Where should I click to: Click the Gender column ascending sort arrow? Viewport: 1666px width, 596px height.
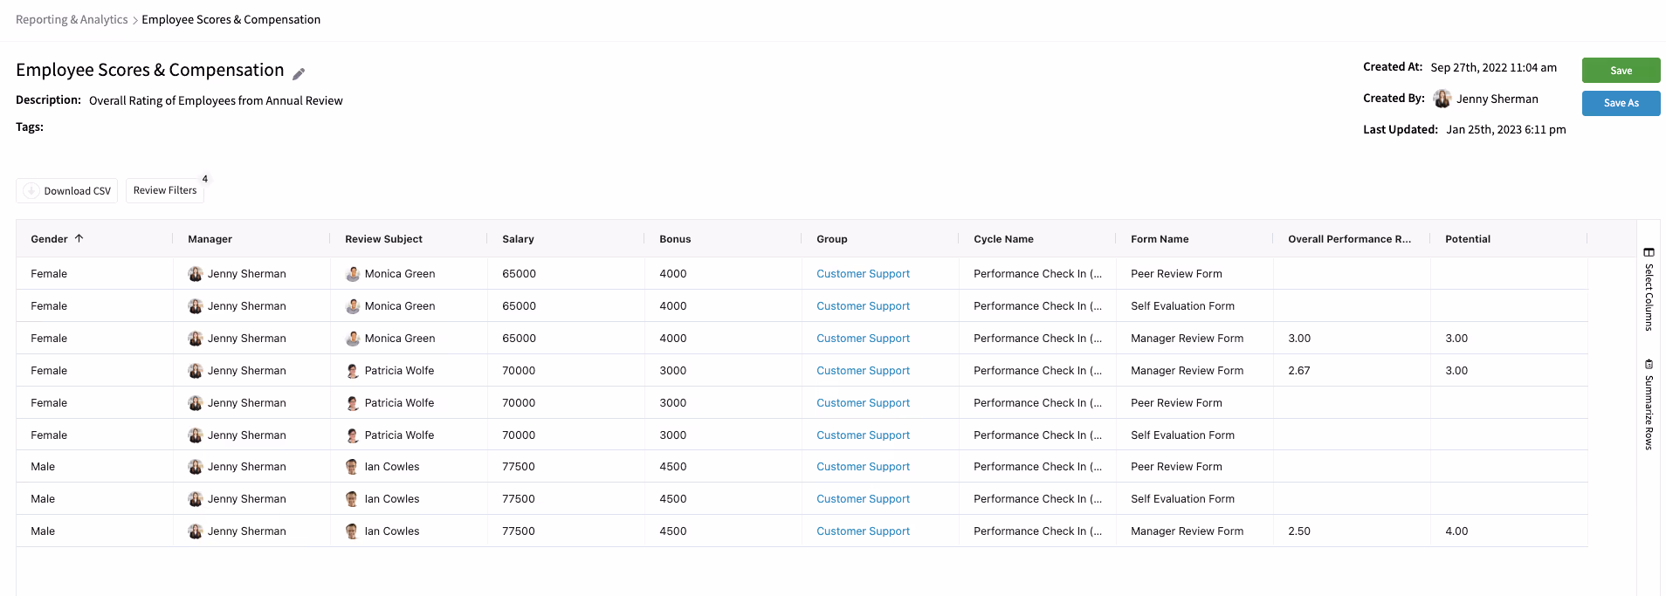(x=79, y=238)
